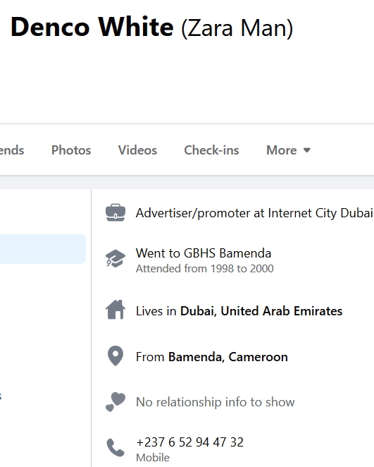Open the partially visible Friends tab
374x467 pixels.
click(x=12, y=150)
